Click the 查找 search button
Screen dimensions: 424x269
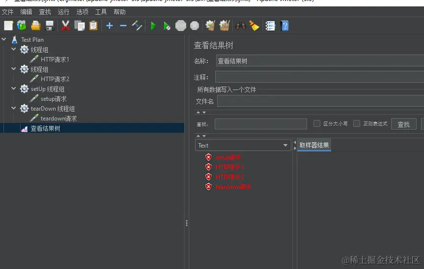click(403, 124)
